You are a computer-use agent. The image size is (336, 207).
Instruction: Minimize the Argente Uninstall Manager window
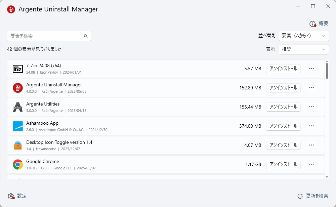[298, 6]
